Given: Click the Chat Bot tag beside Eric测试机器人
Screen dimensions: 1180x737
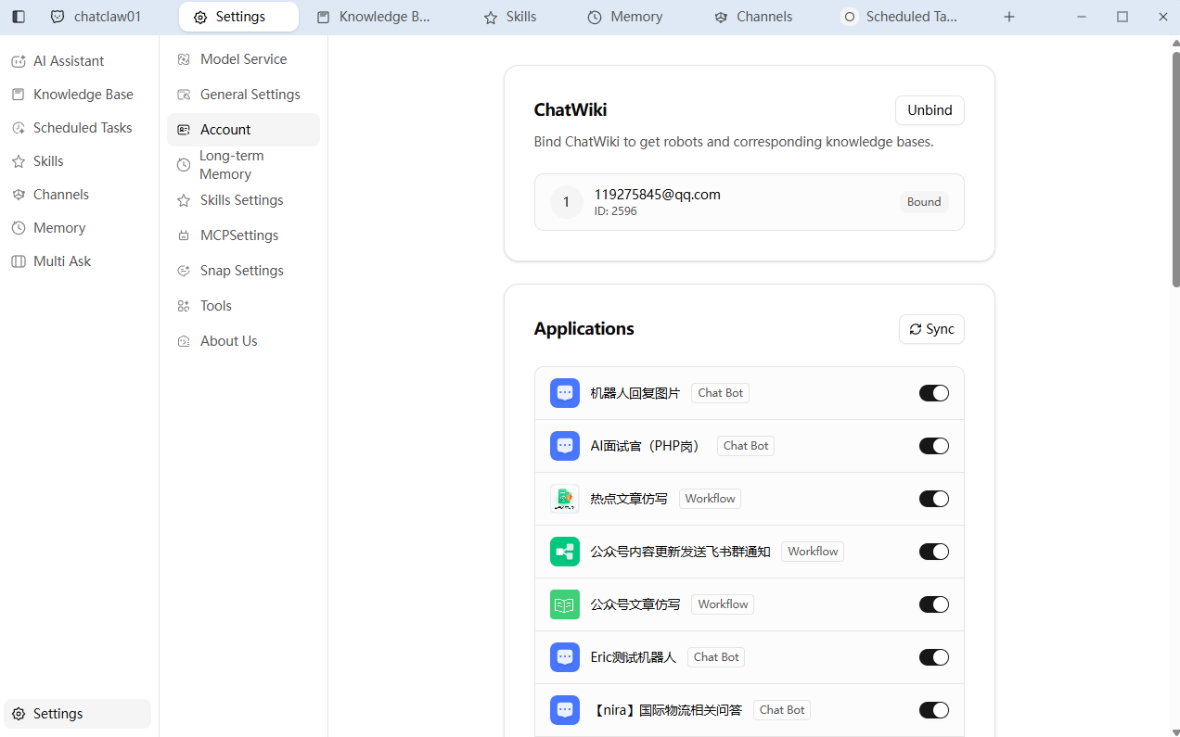Looking at the screenshot, I should (x=716, y=657).
